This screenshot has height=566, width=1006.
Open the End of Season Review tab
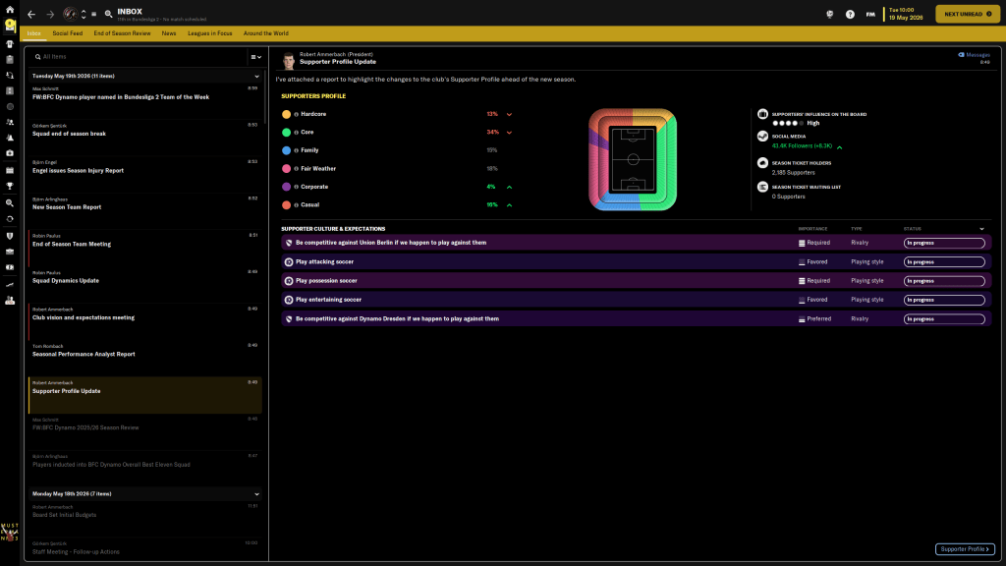(122, 33)
